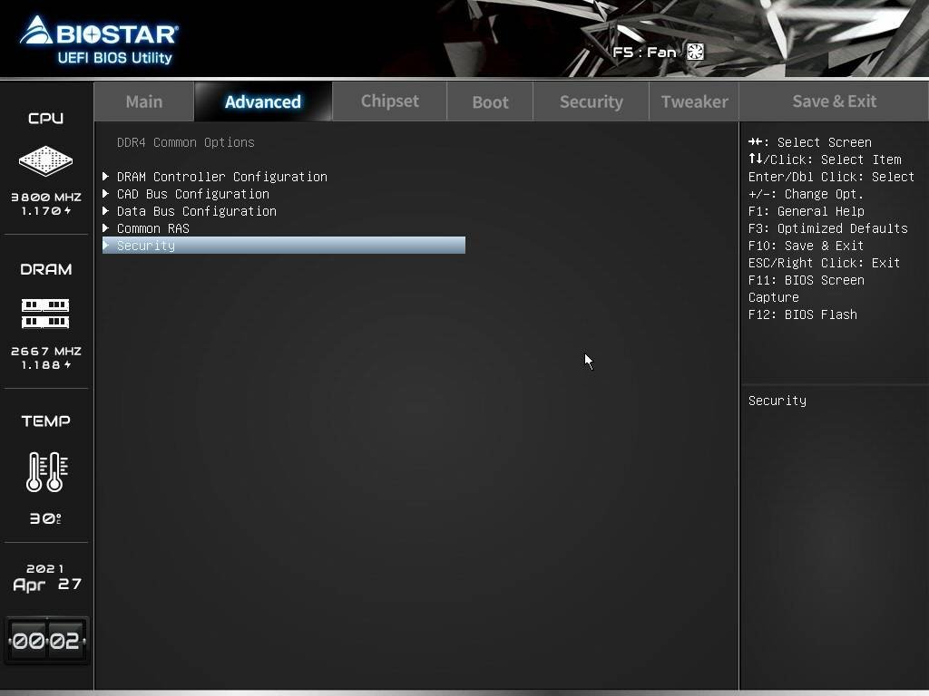Click the digital clock display icon

click(x=45, y=640)
